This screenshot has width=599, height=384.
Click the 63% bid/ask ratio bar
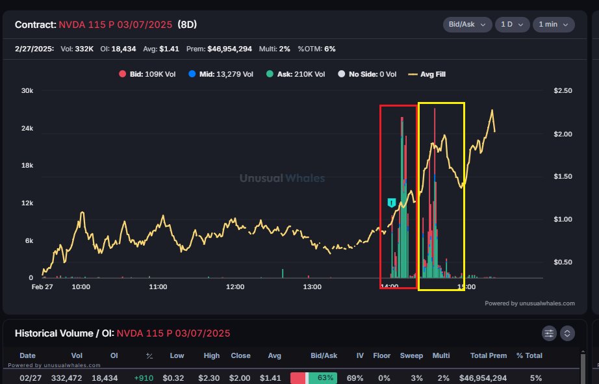coord(314,378)
